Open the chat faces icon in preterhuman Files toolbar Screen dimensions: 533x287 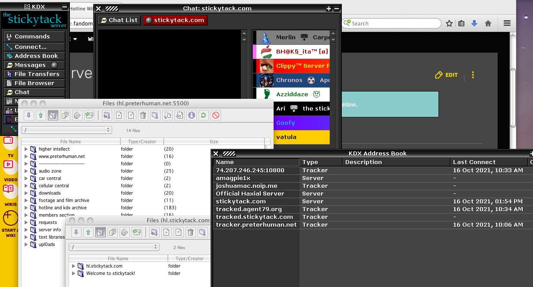click(x=65, y=115)
